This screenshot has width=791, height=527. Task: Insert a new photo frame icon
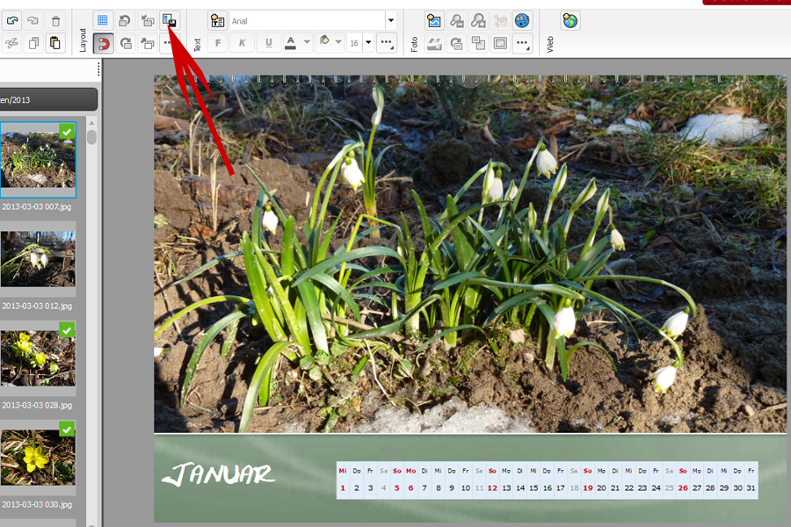click(x=434, y=21)
